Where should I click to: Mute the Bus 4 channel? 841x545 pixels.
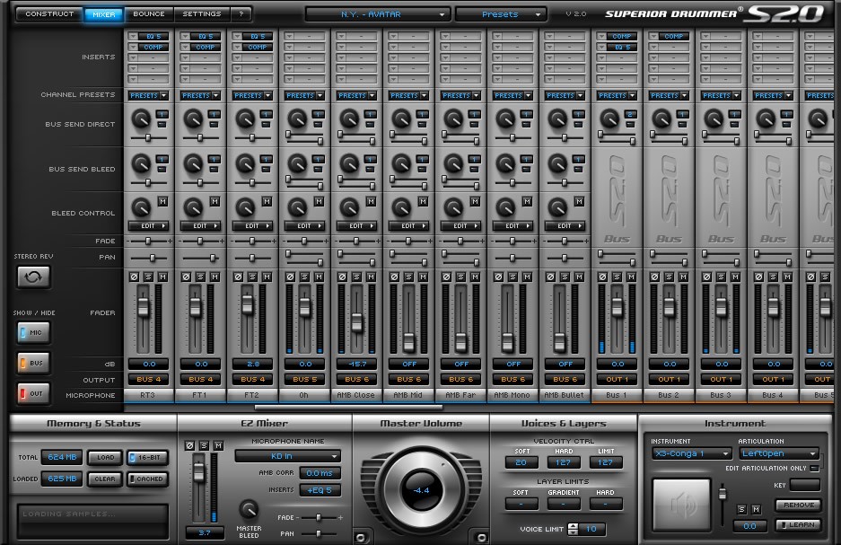pyautogui.click(x=787, y=277)
